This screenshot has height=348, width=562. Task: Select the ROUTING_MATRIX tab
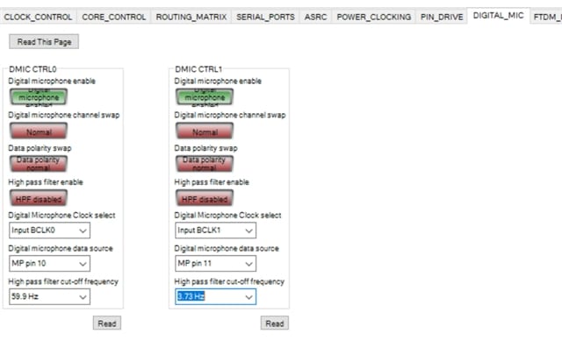pyautogui.click(x=191, y=17)
